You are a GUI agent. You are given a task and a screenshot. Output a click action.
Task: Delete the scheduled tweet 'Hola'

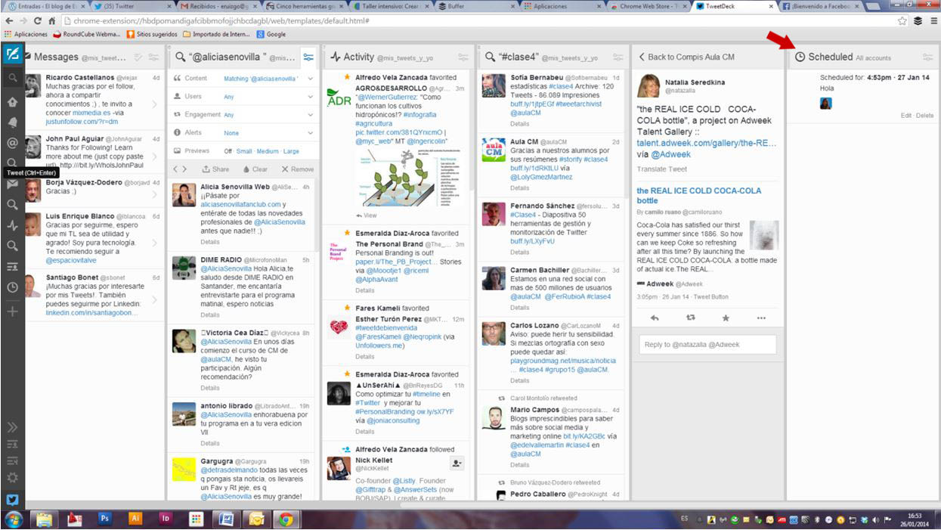[x=925, y=116]
